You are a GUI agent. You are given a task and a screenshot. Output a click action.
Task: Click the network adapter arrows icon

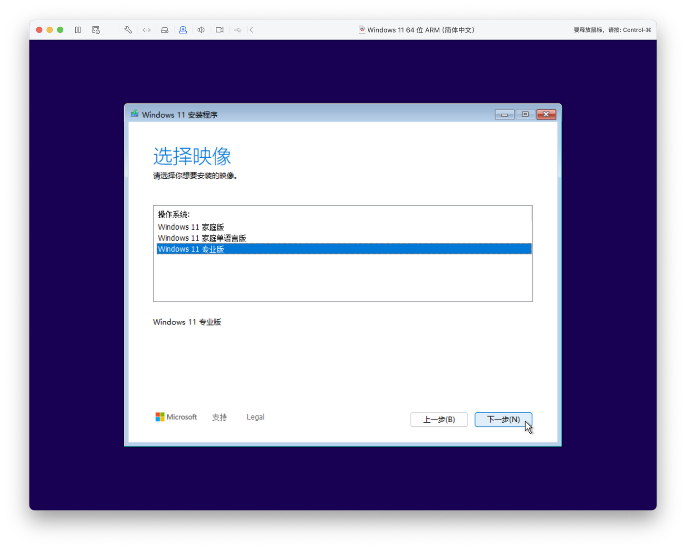pyautogui.click(x=147, y=30)
